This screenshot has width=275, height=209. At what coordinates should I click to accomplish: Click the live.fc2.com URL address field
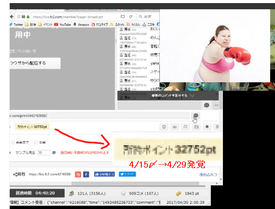click(x=68, y=17)
